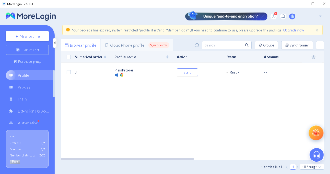Create a New profile
Screen dimensions: 330x174
point(27,36)
